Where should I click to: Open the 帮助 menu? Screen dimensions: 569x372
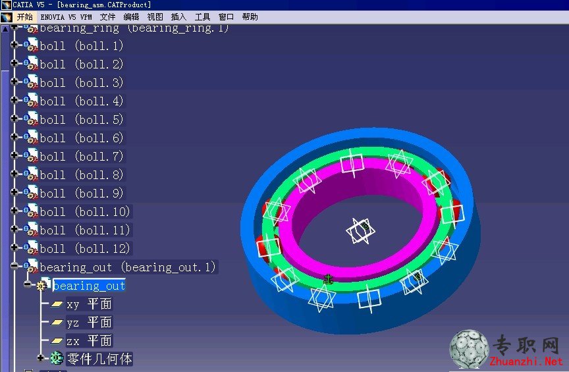250,17
